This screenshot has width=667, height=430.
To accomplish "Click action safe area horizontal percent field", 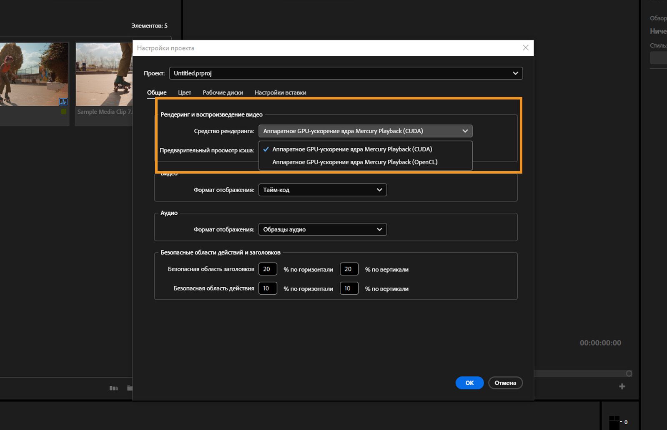I will click(268, 288).
